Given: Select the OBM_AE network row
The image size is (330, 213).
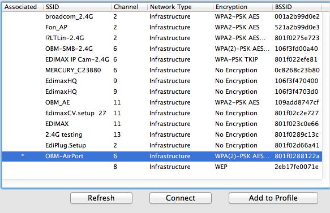Looking at the screenshot, I should (x=162, y=102).
